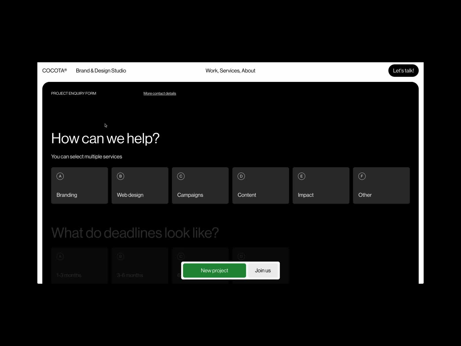This screenshot has width=461, height=346.
Task: Choose the 3-6 months deadline
Action: tap(140, 265)
